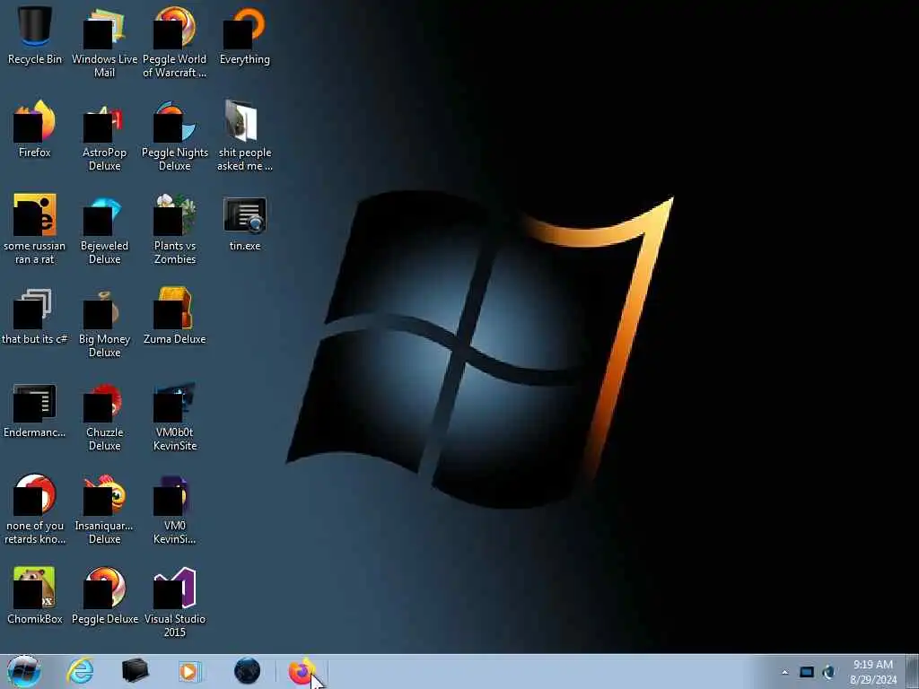Select Chuzzle Deluxe shortcut
Screen dimensions: 919x689
click(104, 416)
